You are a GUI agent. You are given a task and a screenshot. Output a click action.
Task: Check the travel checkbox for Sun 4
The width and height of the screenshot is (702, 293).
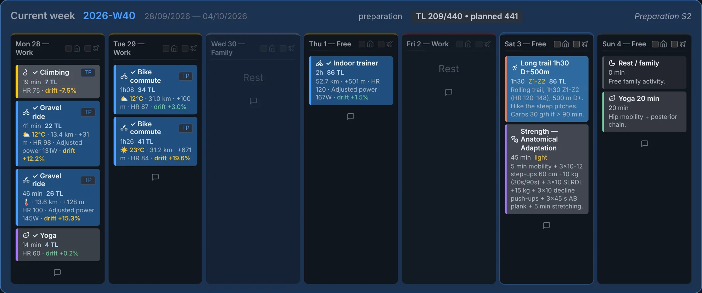[x=674, y=44]
